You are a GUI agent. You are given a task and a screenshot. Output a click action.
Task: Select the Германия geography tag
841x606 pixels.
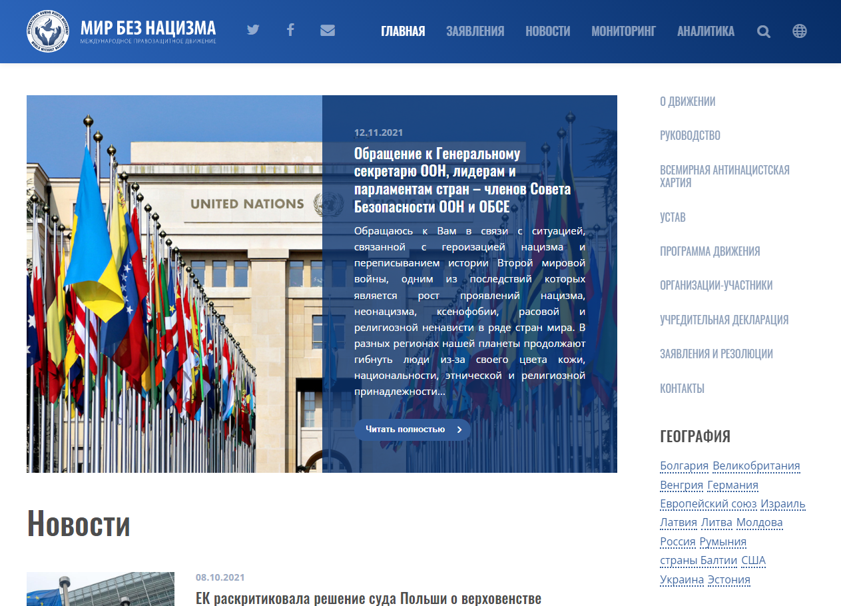(x=732, y=485)
